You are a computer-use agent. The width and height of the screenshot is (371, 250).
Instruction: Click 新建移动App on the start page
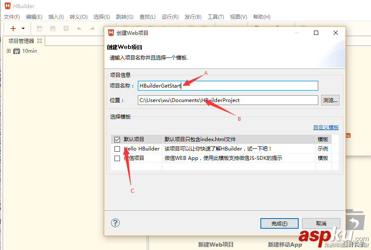tap(285, 244)
